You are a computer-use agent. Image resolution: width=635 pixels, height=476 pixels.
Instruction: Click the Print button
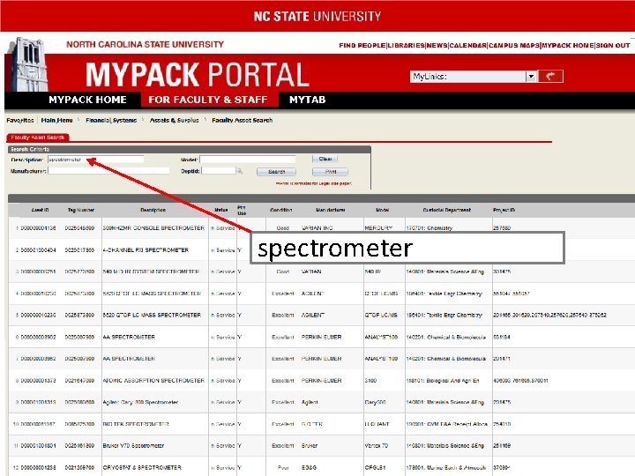(331, 172)
